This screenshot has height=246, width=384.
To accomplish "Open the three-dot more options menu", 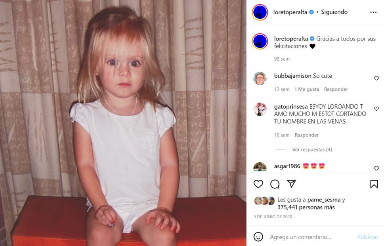I will click(x=373, y=12).
